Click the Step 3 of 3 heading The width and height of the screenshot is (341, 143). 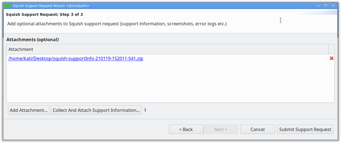[x=44, y=14]
